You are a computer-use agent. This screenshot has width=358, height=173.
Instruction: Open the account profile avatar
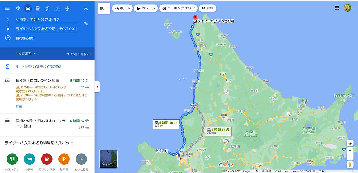pyautogui.click(x=347, y=8)
